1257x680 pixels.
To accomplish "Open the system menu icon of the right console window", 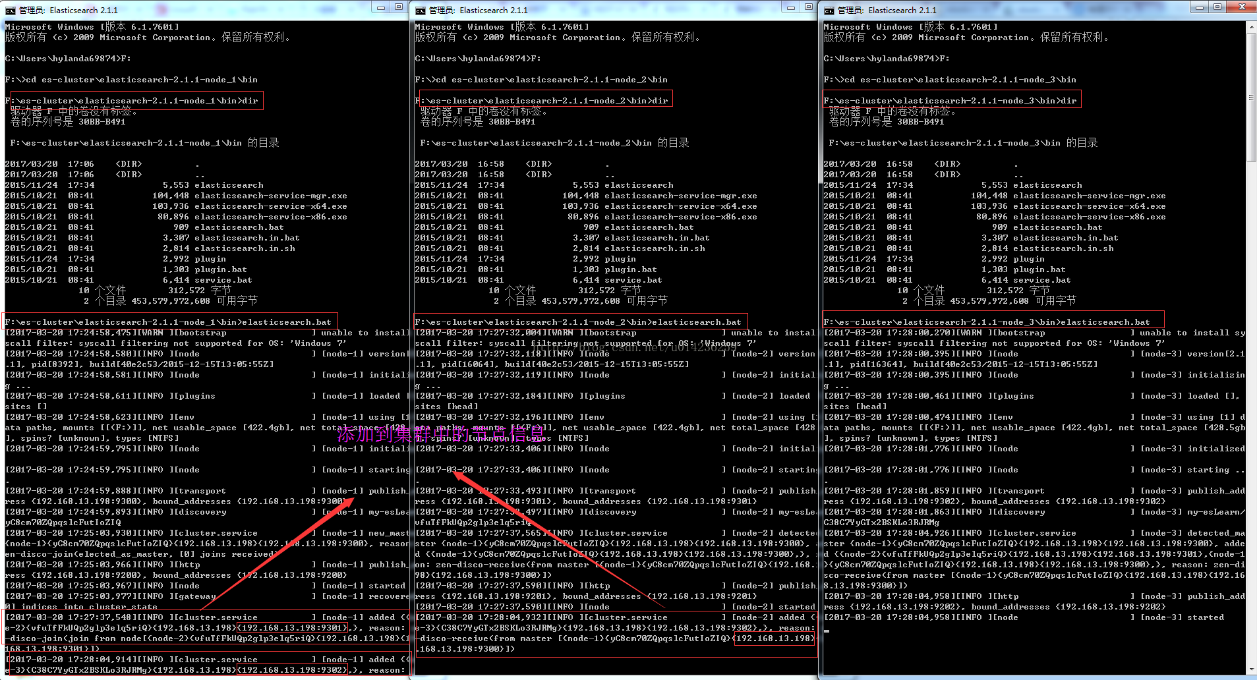I will point(829,10).
